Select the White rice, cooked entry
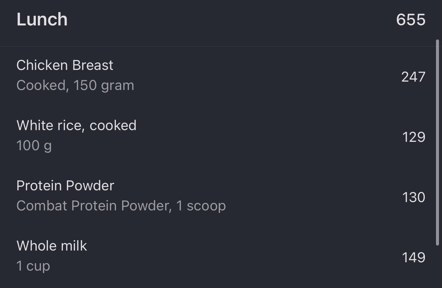The width and height of the screenshot is (442, 288). pyautogui.click(x=76, y=126)
